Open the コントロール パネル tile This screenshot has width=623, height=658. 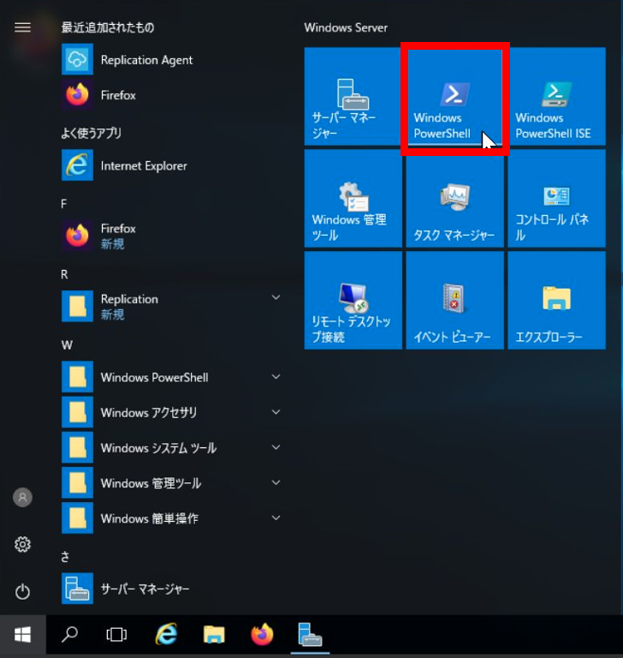click(557, 199)
